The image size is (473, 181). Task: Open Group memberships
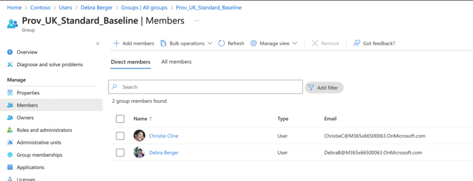click(40, 155)
